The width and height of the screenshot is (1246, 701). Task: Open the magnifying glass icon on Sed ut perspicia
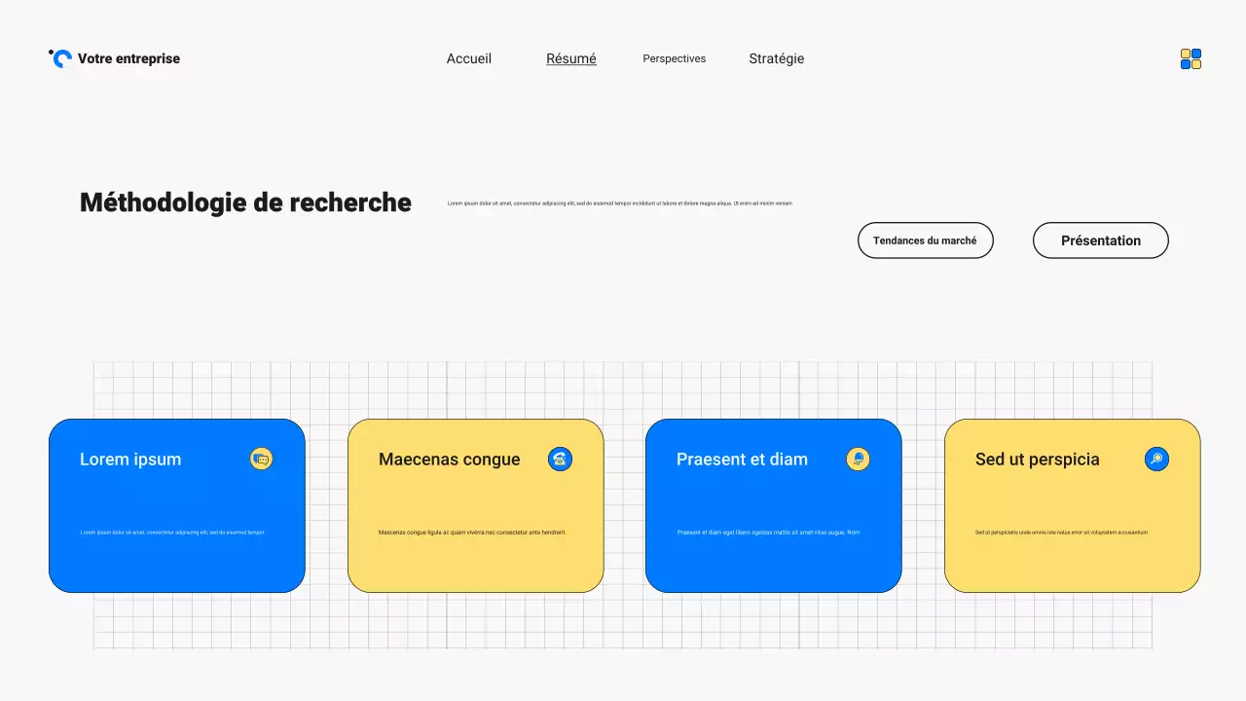tap(1156, 459)
